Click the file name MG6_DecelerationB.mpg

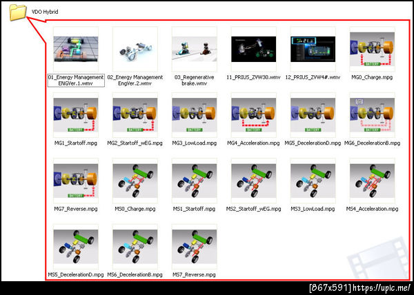click(373, 143)
